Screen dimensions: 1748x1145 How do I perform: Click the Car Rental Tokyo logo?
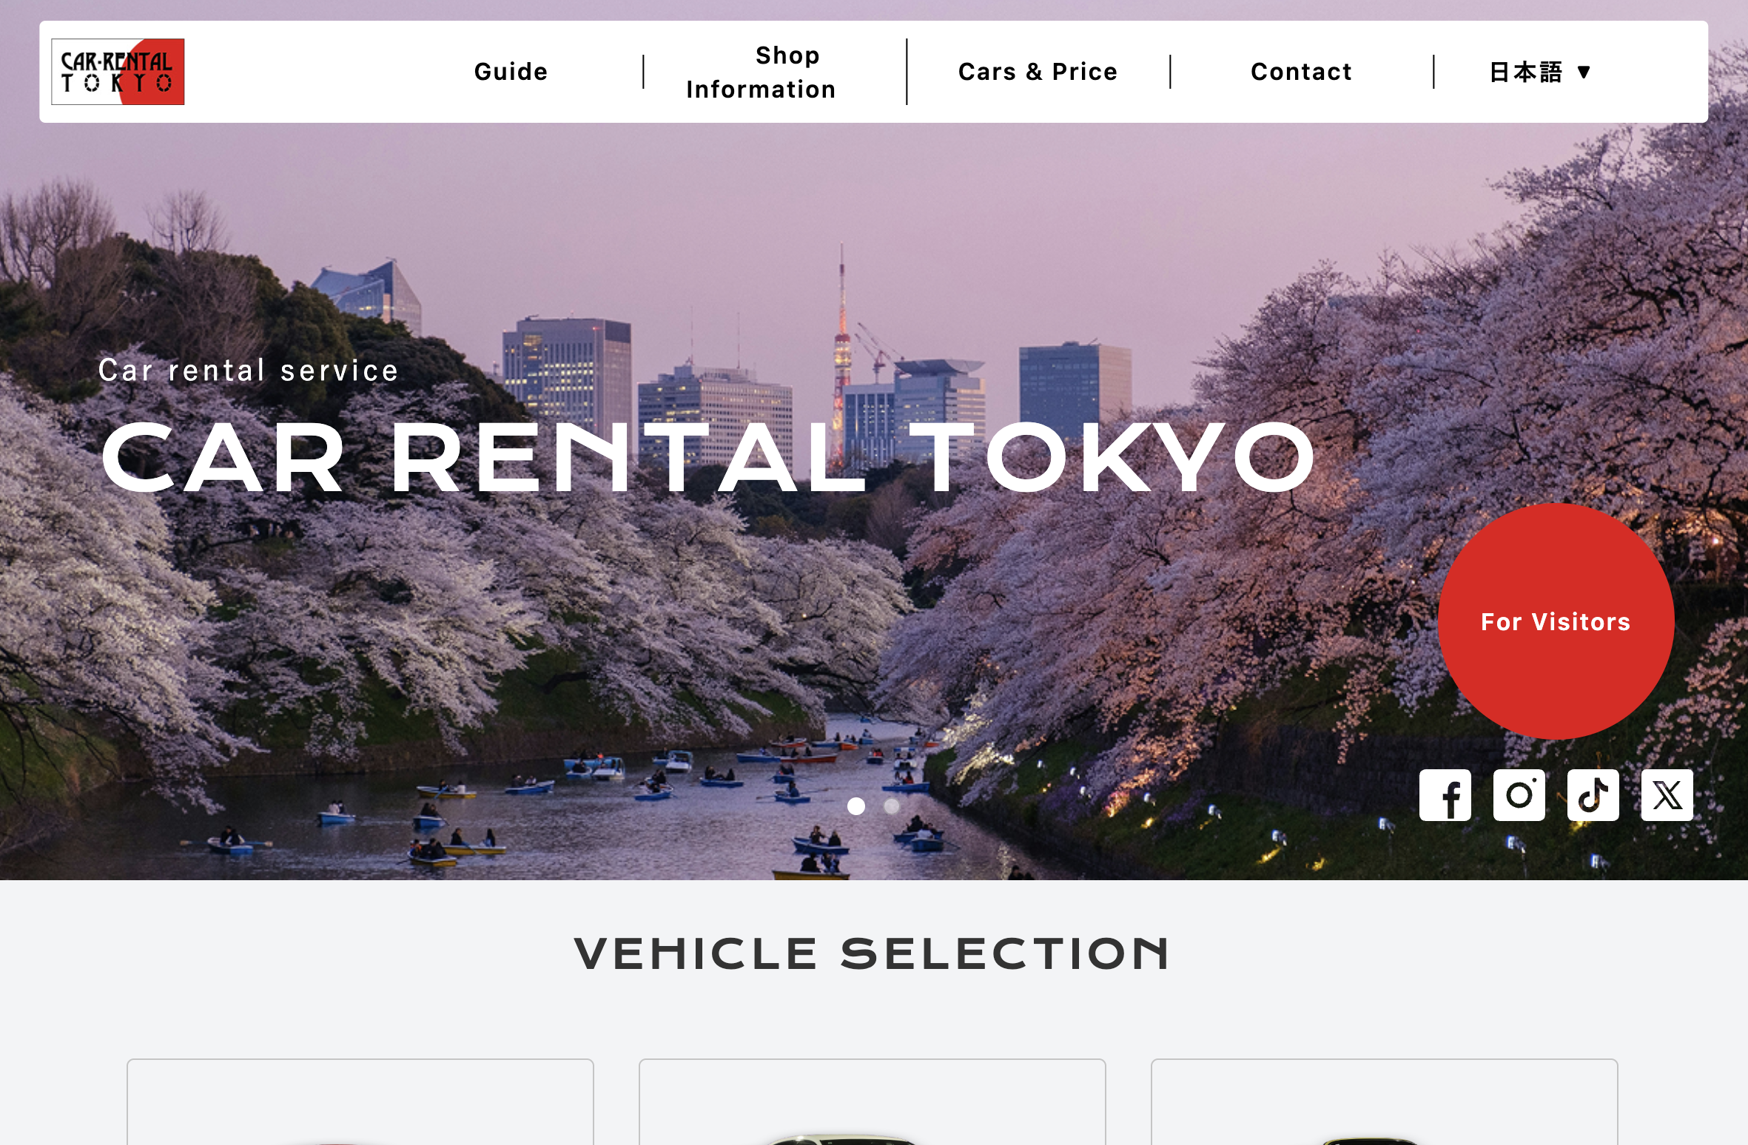click(118, 72)
